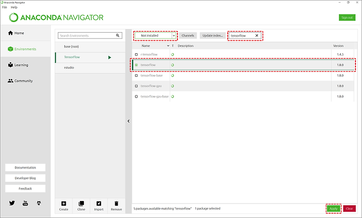Click the type icon for tensorflow-base
Viewport: 362px width, 218px height.
[x=172, y=75]
